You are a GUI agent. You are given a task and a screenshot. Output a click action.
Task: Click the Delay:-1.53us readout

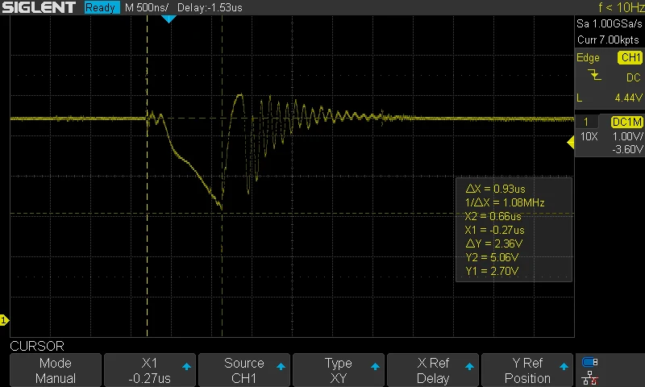pyautogui.click(x=210, y=7)
